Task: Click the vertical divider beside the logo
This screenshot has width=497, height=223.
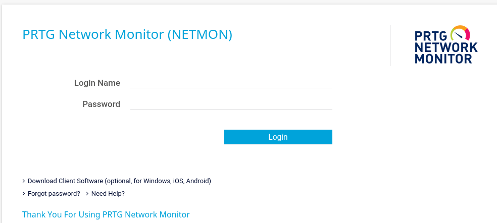Action: [390, 45]
